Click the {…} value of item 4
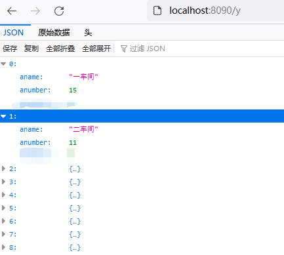 (75, 195)
